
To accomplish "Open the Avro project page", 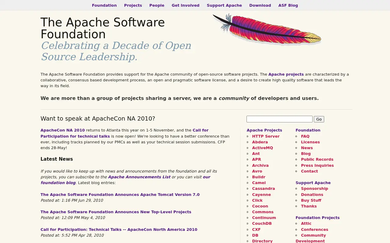I will pyautogui.click(x=257, y=171).
